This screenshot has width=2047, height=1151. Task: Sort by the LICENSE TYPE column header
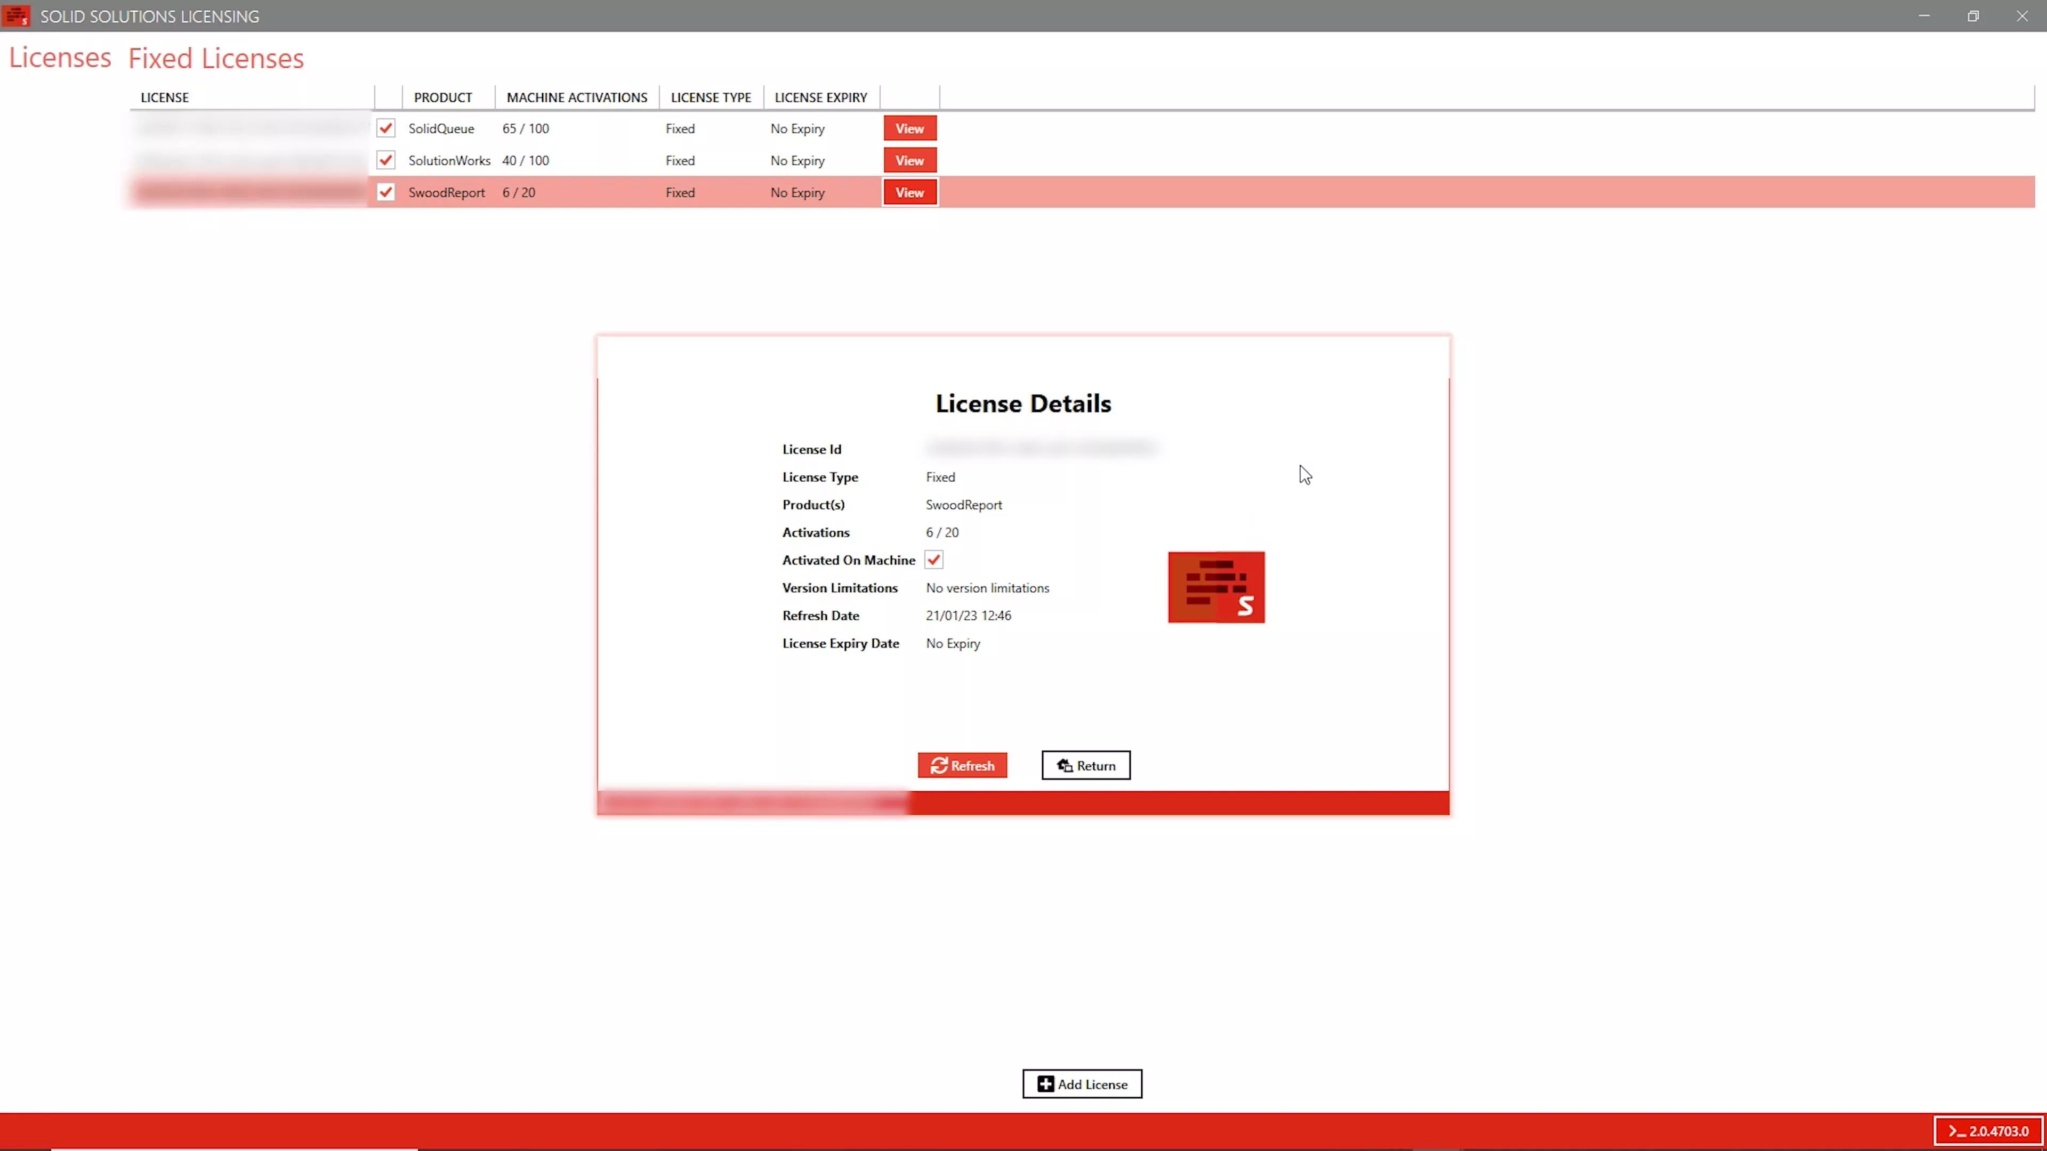tap(710, 96)
